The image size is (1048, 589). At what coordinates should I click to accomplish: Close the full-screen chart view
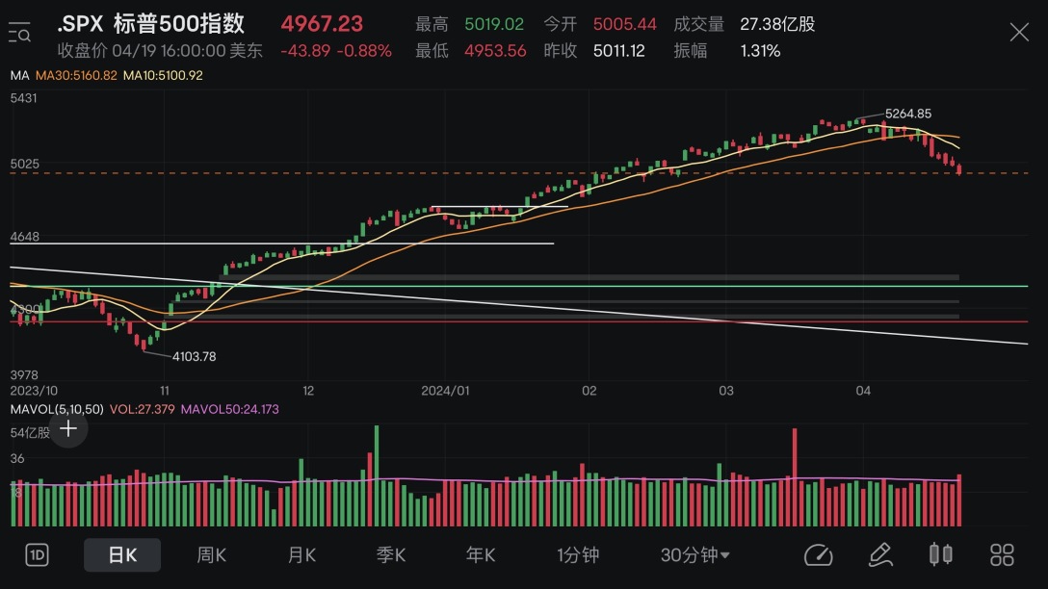[1019, 32]
